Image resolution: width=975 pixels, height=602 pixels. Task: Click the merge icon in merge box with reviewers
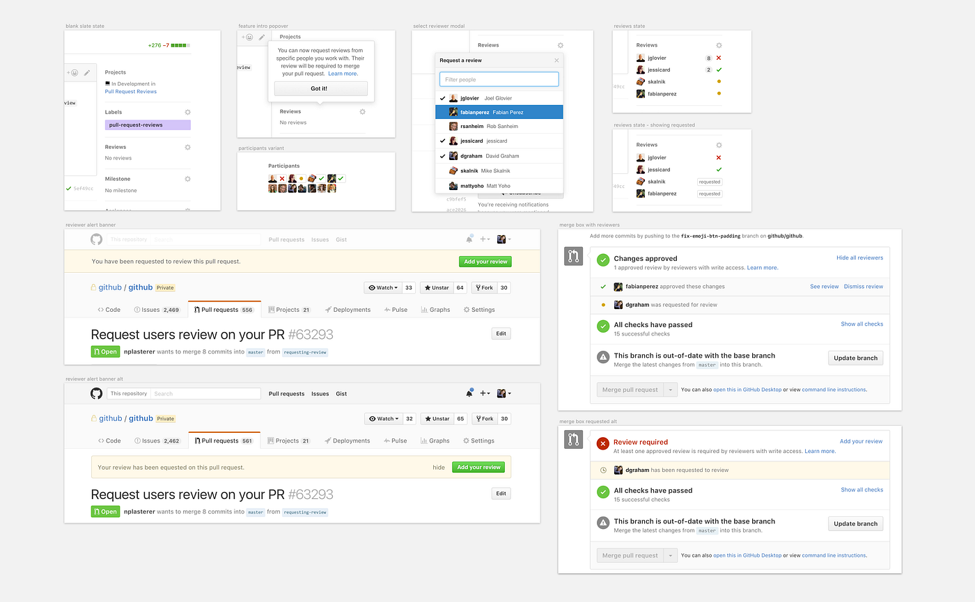(x=573, y=256)
